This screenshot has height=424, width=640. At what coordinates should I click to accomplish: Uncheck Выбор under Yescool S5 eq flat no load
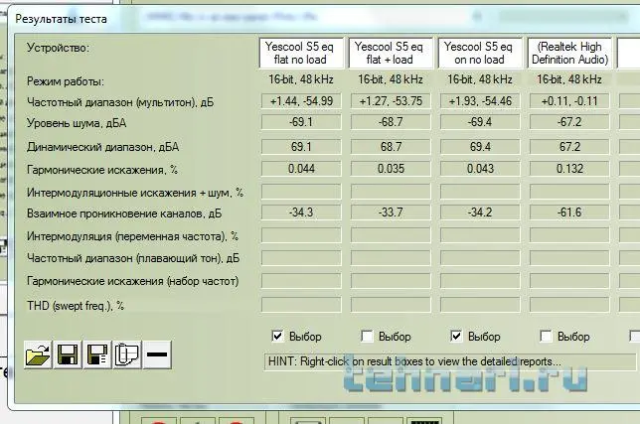277,336
